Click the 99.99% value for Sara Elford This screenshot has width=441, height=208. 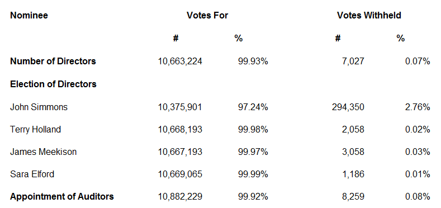click(253, 174)
